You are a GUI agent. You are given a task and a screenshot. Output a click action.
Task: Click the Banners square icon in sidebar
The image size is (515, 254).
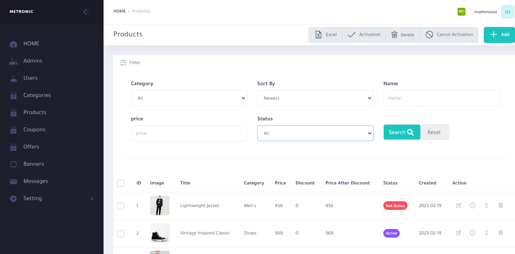coord(14,164)
